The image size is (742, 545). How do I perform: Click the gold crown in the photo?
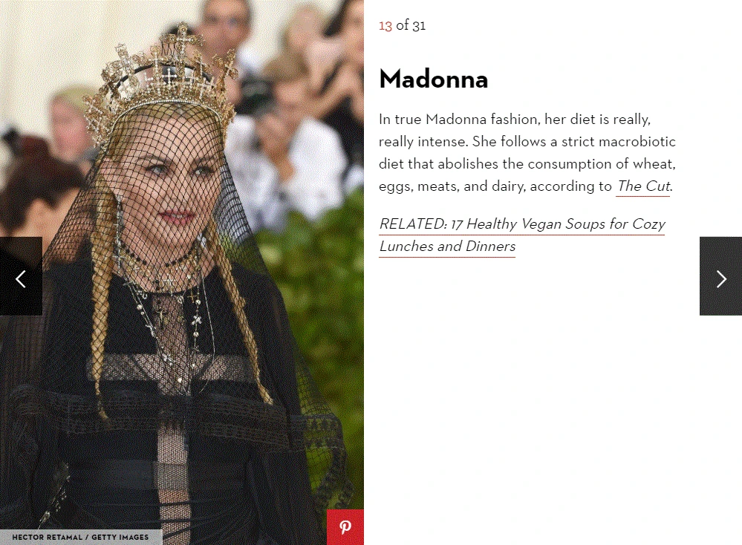tap(161, 85)
